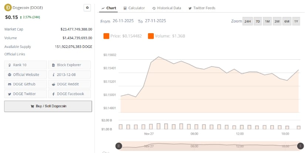
Task: Select the 24H zoom range
Action: (x=248, y=21)
